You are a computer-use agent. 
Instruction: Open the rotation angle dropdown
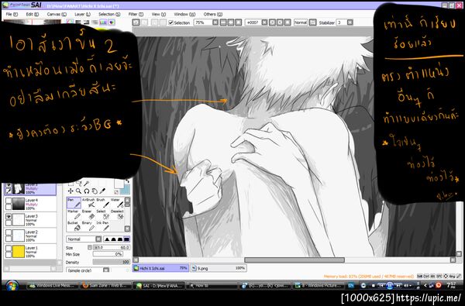pos(264,22)
